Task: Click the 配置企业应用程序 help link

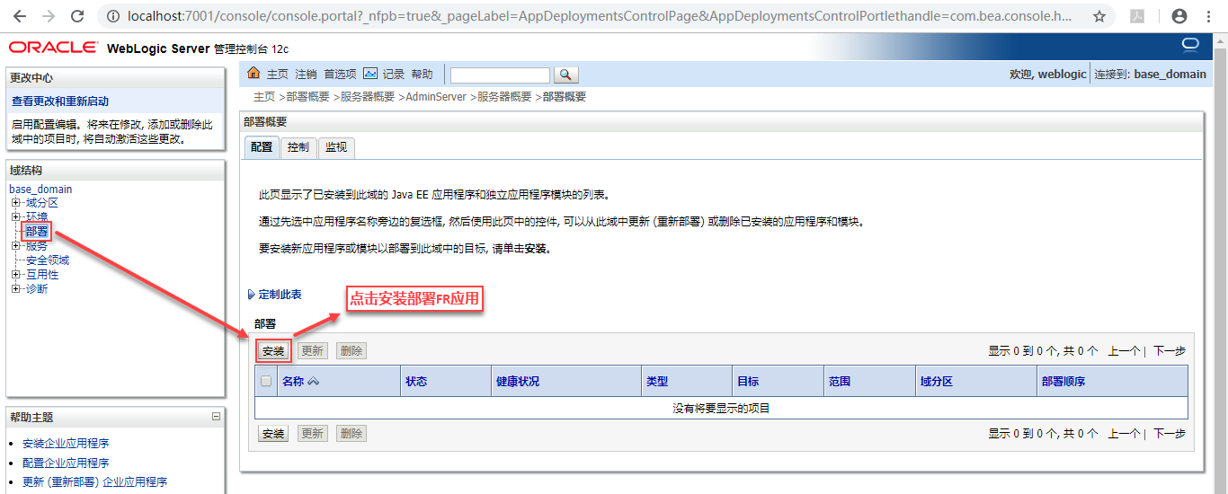Action: [66, 463]
